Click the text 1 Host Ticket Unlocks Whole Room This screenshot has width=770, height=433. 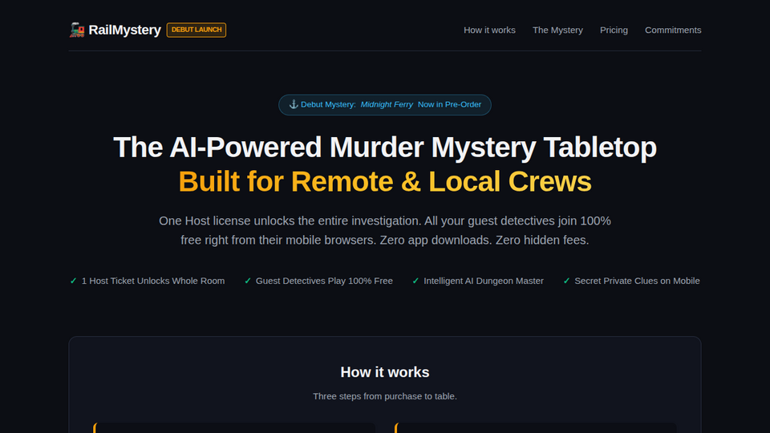point(153,281)
